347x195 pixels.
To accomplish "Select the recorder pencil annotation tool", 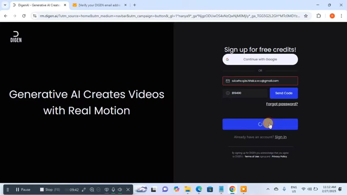I will tap(84, 190).
